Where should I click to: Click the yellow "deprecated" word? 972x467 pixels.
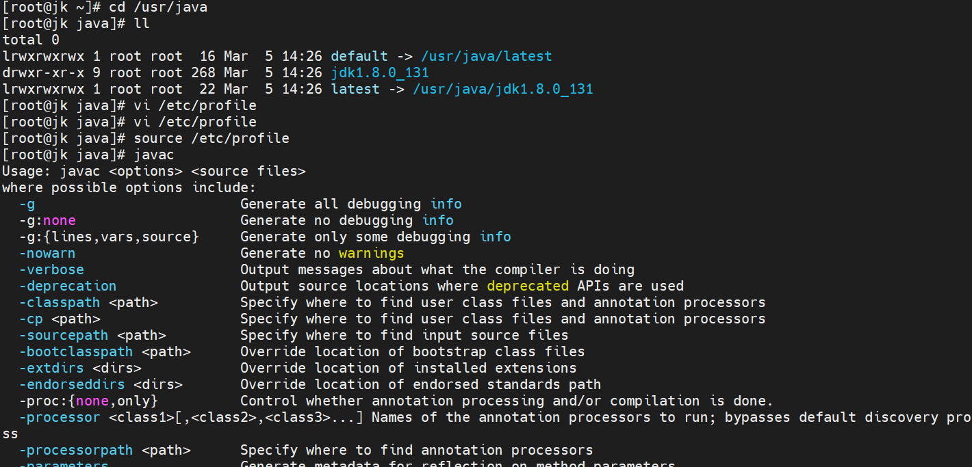(527, 286)
